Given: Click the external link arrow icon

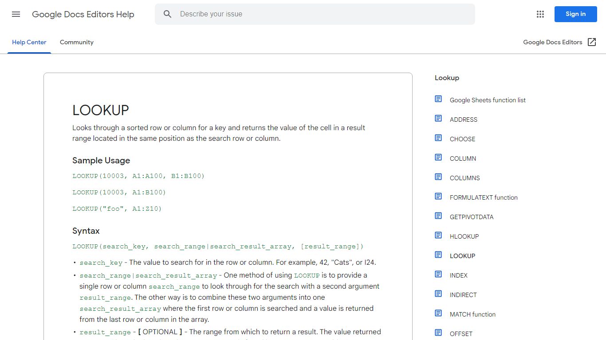Looking at the screenshot, I should pyautogui.click(x=592, y=42).
